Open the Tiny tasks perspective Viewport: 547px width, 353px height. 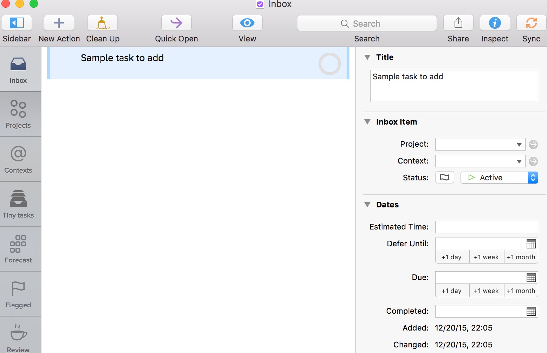click(18, 204)
